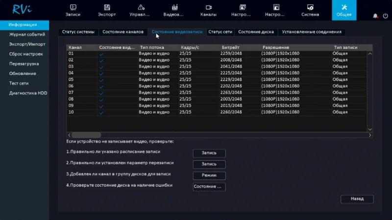
Task: Click the Экспорт floppy disk icon
Action: click(x=107, y=7)
